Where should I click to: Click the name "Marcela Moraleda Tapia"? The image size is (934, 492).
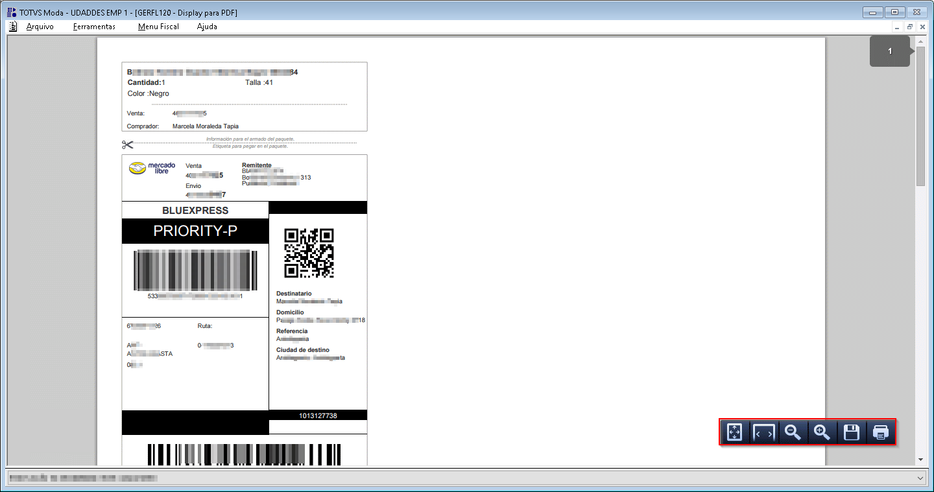[206, 126]
